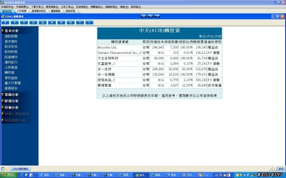Click the 帳面價值 column header
Image resolution: width=286 pixels, height=178 pixels.
[x=200, y=42]
